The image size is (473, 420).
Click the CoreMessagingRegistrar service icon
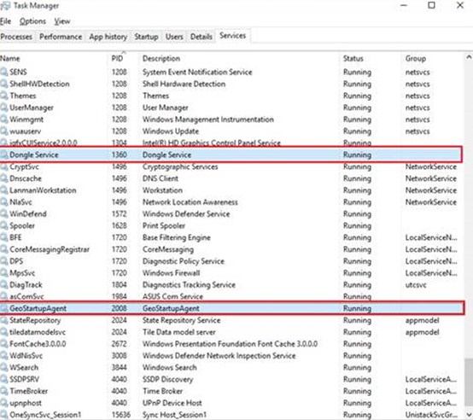tap(4, 249)
